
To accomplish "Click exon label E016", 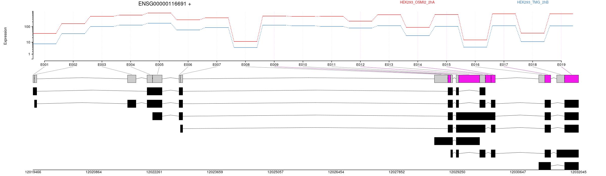I will click(475, 65).
